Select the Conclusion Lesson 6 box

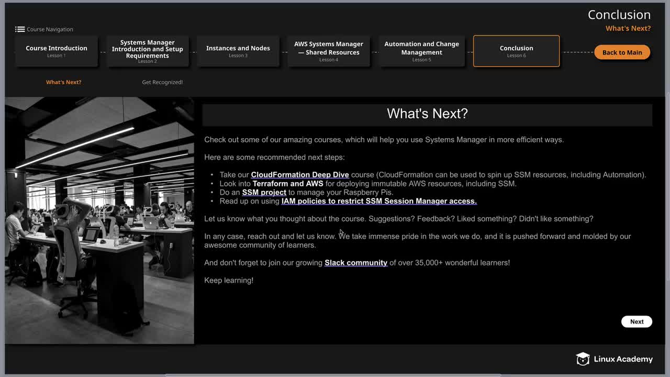(x=516, y=51)
